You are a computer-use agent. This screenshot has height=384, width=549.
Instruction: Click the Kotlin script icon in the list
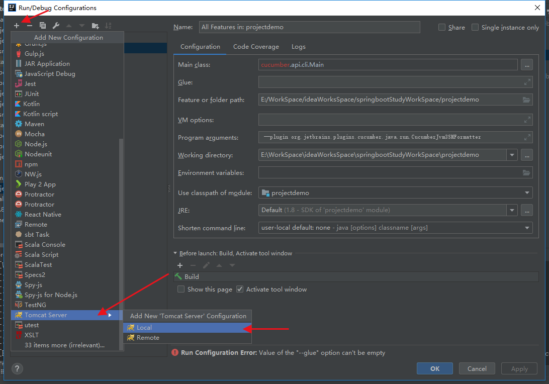click(x=18, y=114)
